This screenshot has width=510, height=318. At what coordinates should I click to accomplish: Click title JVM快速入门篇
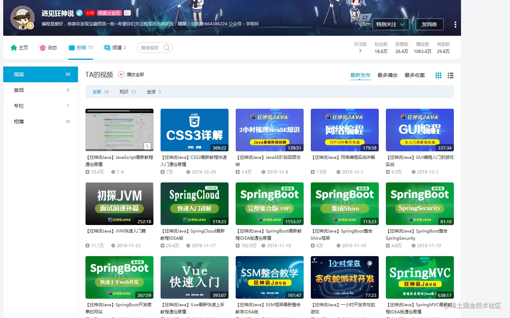point(116,231)
